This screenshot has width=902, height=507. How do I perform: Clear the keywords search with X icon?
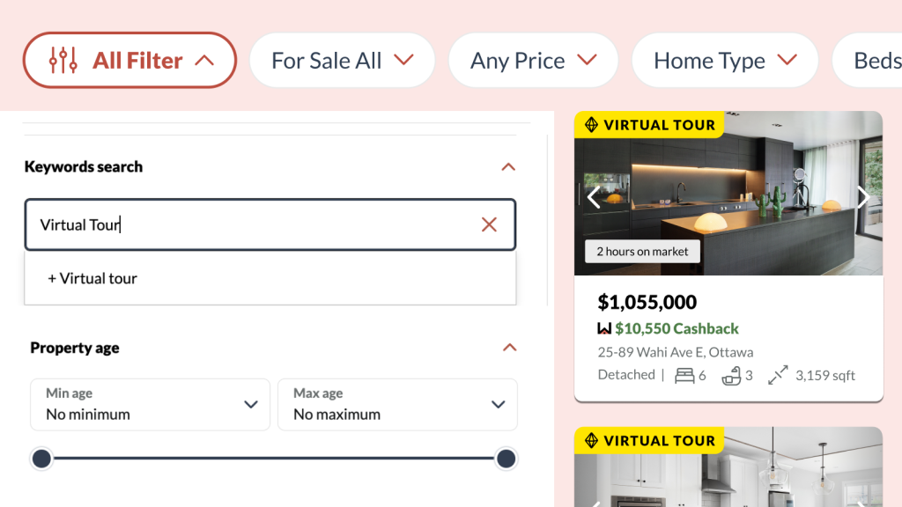tap(489, 224)
